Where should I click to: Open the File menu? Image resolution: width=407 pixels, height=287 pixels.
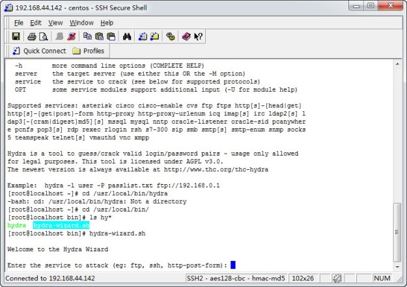(x=19, y=23)
